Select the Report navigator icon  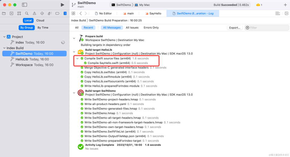(65, 13)
